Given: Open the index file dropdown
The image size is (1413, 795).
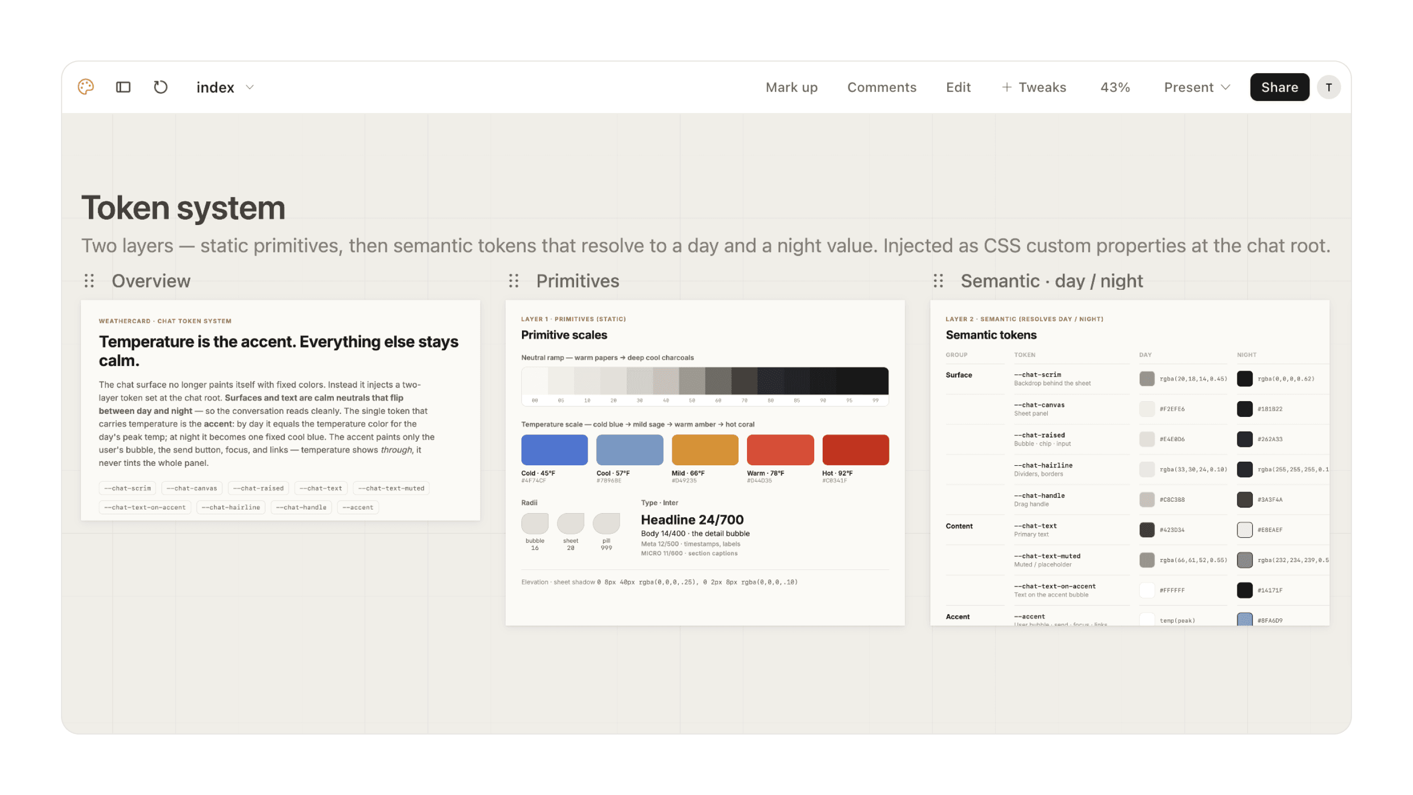Looking at the screenshot, I should 225,87.
